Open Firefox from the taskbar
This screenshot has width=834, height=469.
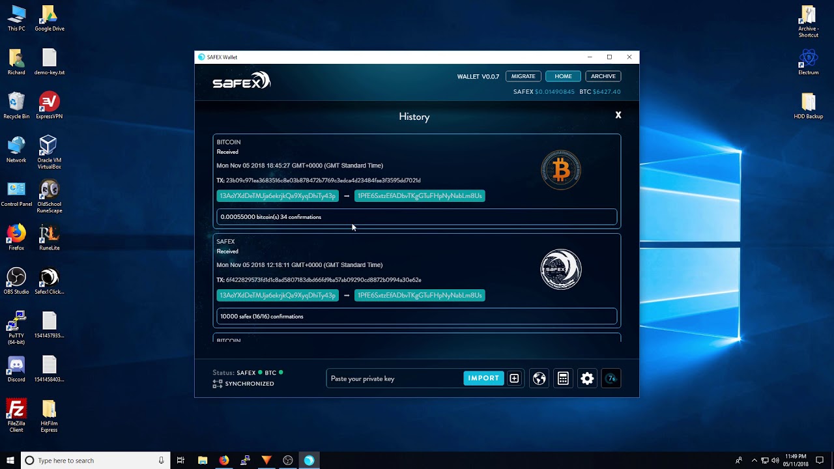[224, 461]
